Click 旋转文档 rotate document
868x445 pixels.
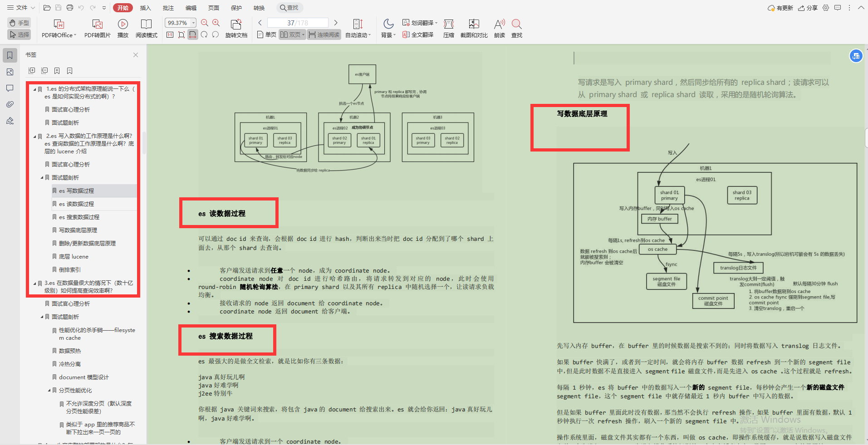click(236, 29)
